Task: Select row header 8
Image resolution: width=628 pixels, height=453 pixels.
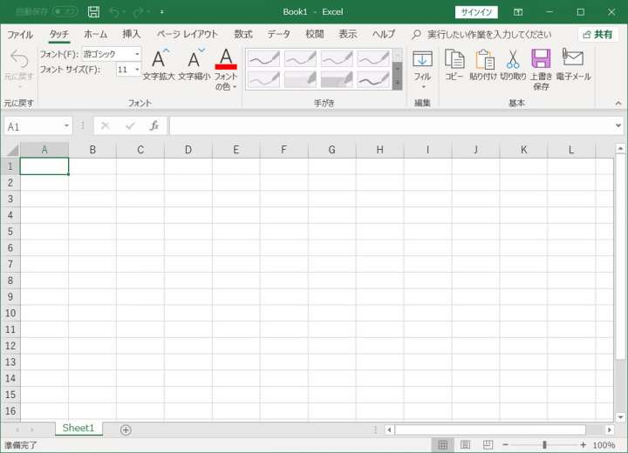Action: [10, 281]
